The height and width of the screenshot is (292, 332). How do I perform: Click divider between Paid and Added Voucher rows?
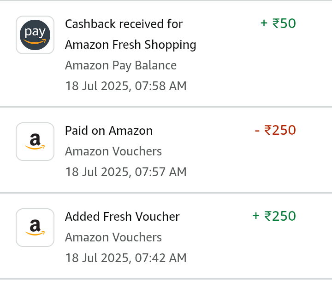166,192
